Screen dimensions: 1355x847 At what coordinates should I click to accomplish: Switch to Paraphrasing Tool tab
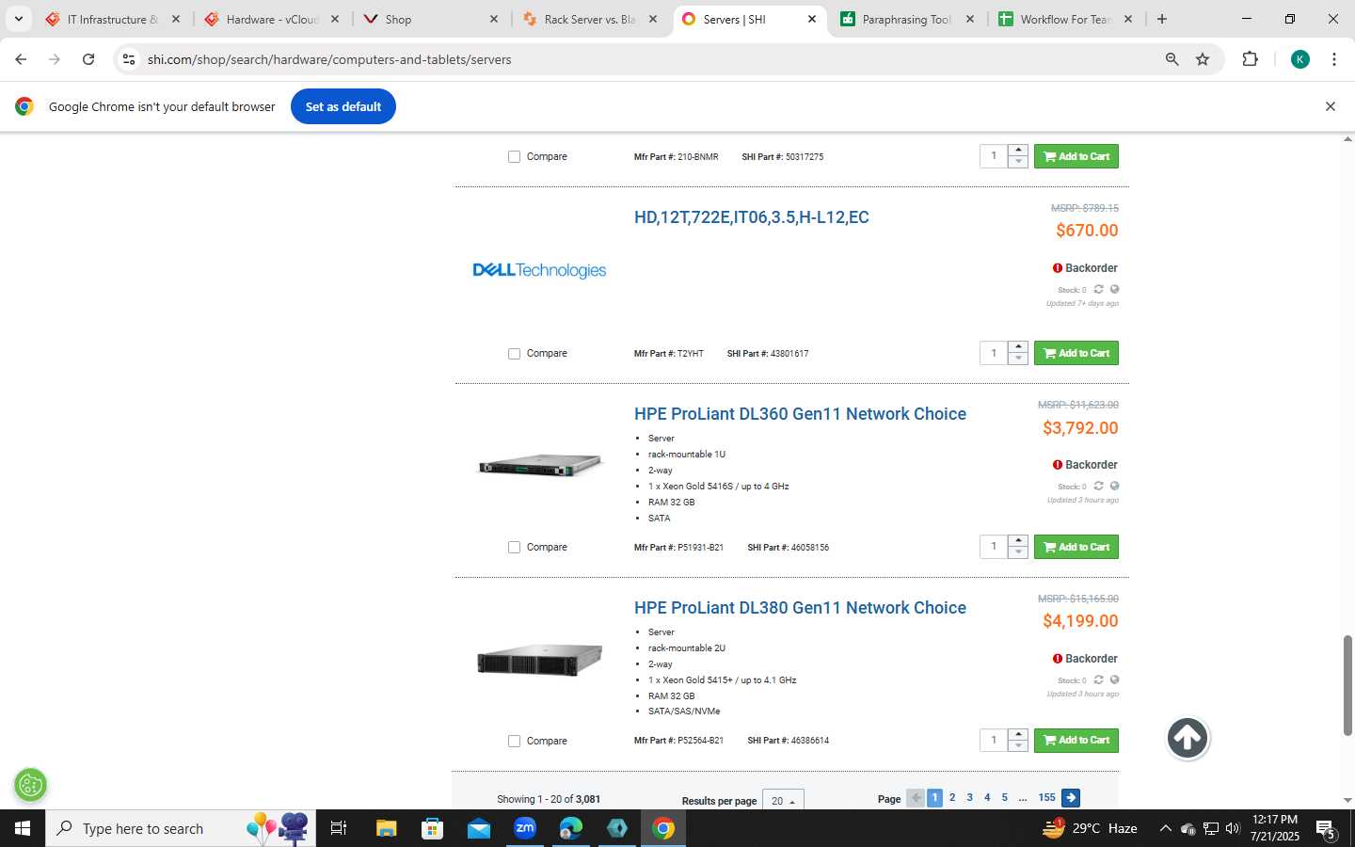(x=907, y=19)
